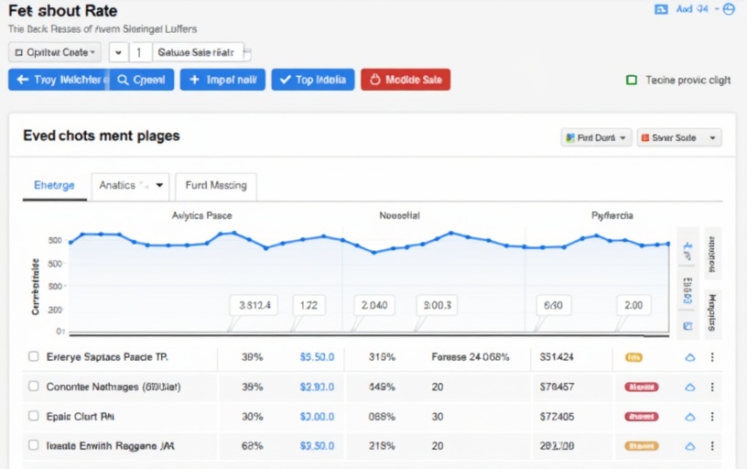Click the '3.812.4' chart value callout
Viewport: 747px width, 469px height.
click(254, 305)
